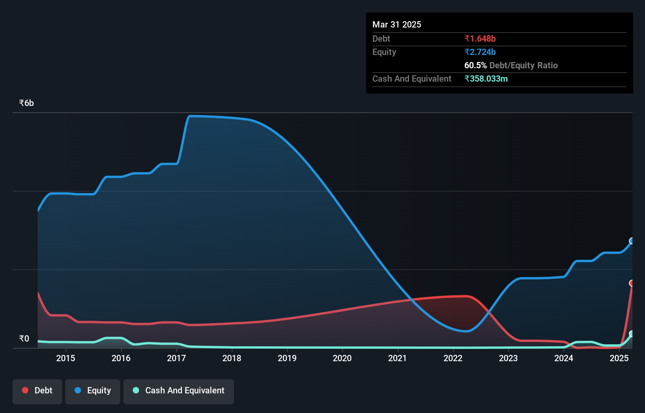
Task: Click the 2019 x-axis label
Action: point(287,358)
